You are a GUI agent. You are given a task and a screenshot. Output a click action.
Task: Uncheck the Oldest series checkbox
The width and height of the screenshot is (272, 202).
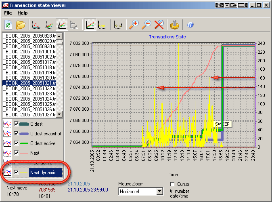pos(16,124)
